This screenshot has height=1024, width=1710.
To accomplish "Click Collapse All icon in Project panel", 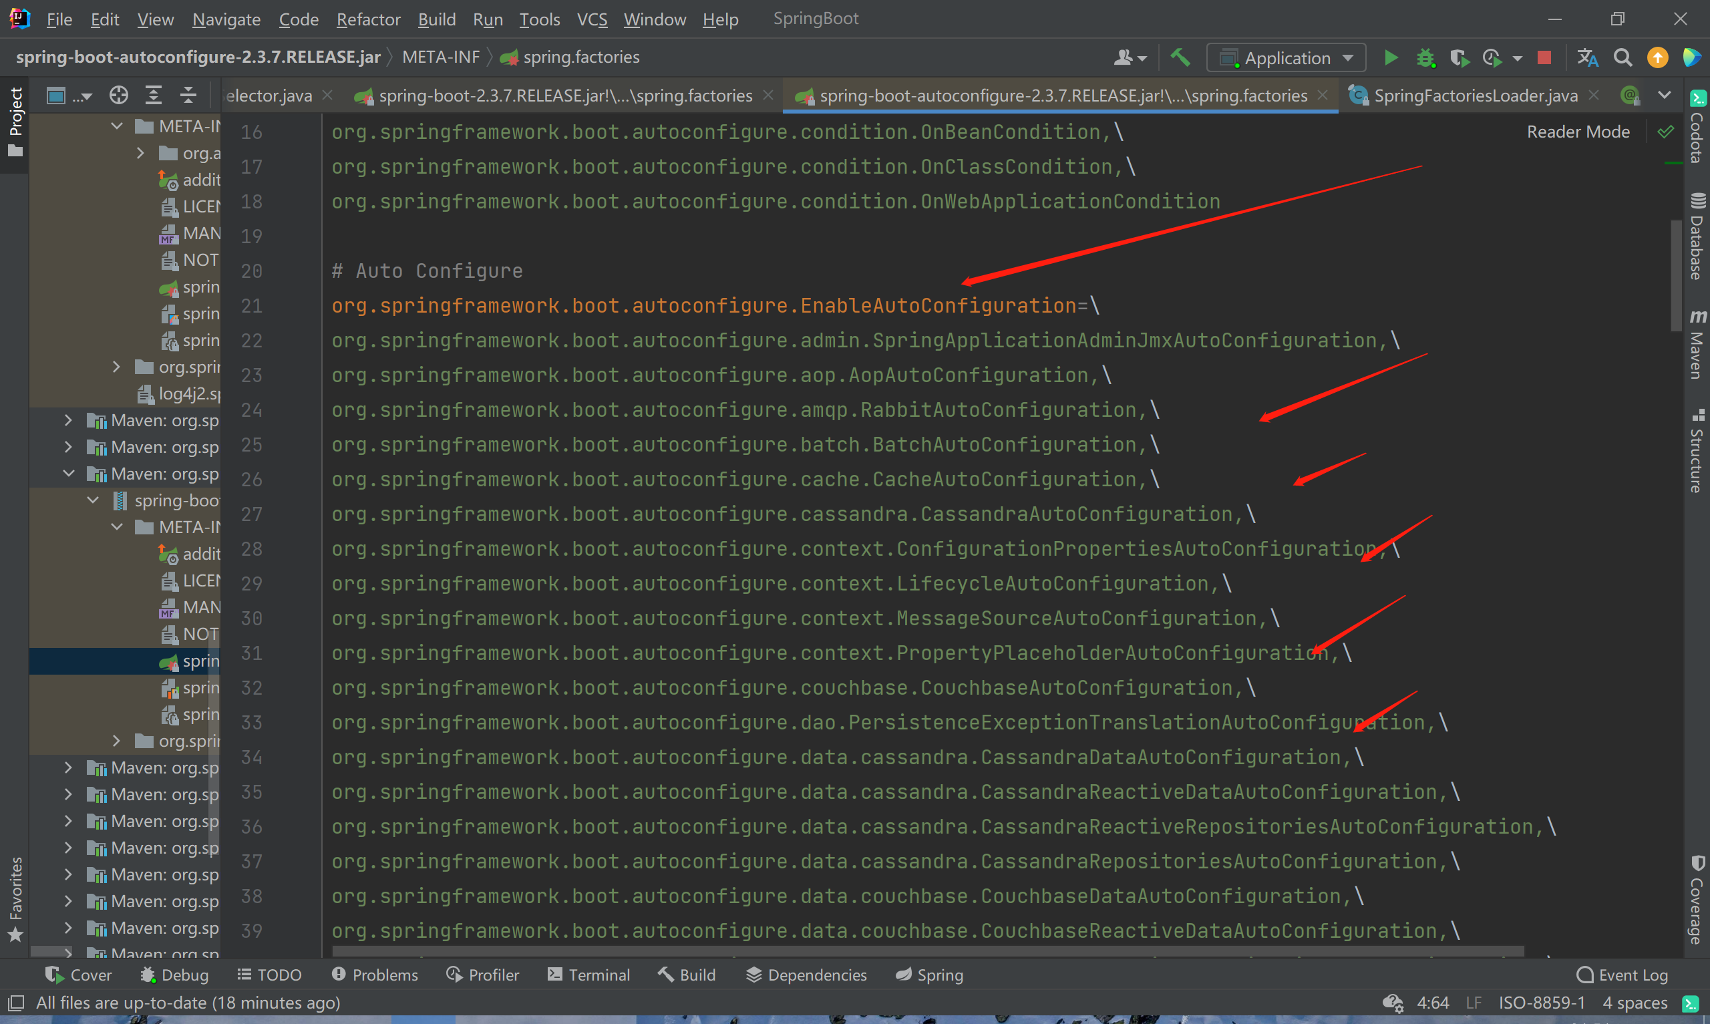I will pyautogui.click(x=188, y=96).
